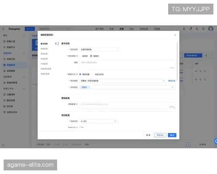The image size is (217, 174).
Task: Click the dialog vertical scrollbar
Action: click(x=177, y=61)
